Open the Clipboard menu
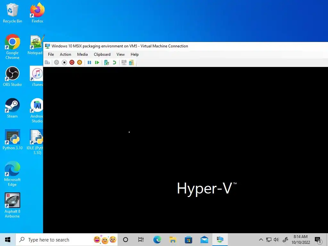The image size is (328, 246). coord(102,54)
